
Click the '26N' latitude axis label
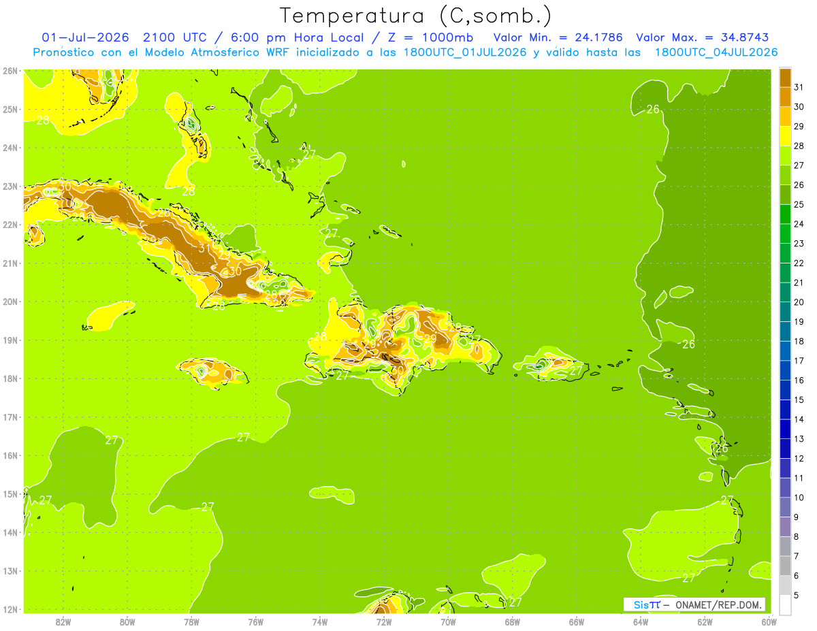pyautogui.click(x=10, y=71)
